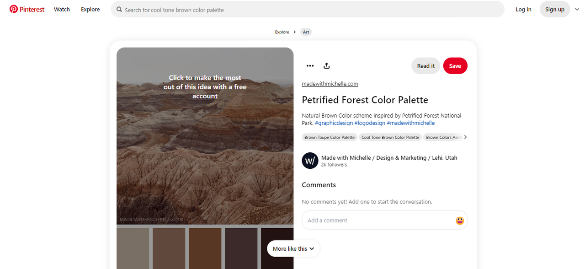Select the Brown Colors Aesthetic tag

442,137
